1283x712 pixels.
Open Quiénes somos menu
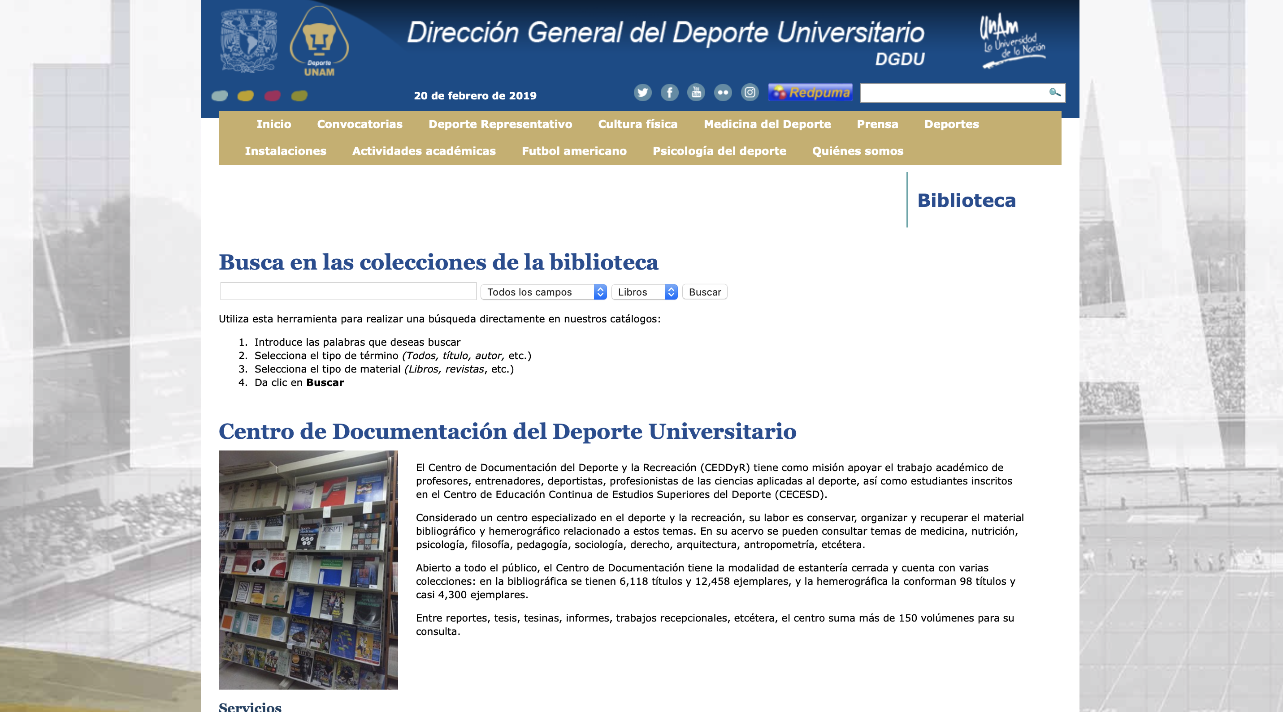(857, 151)
